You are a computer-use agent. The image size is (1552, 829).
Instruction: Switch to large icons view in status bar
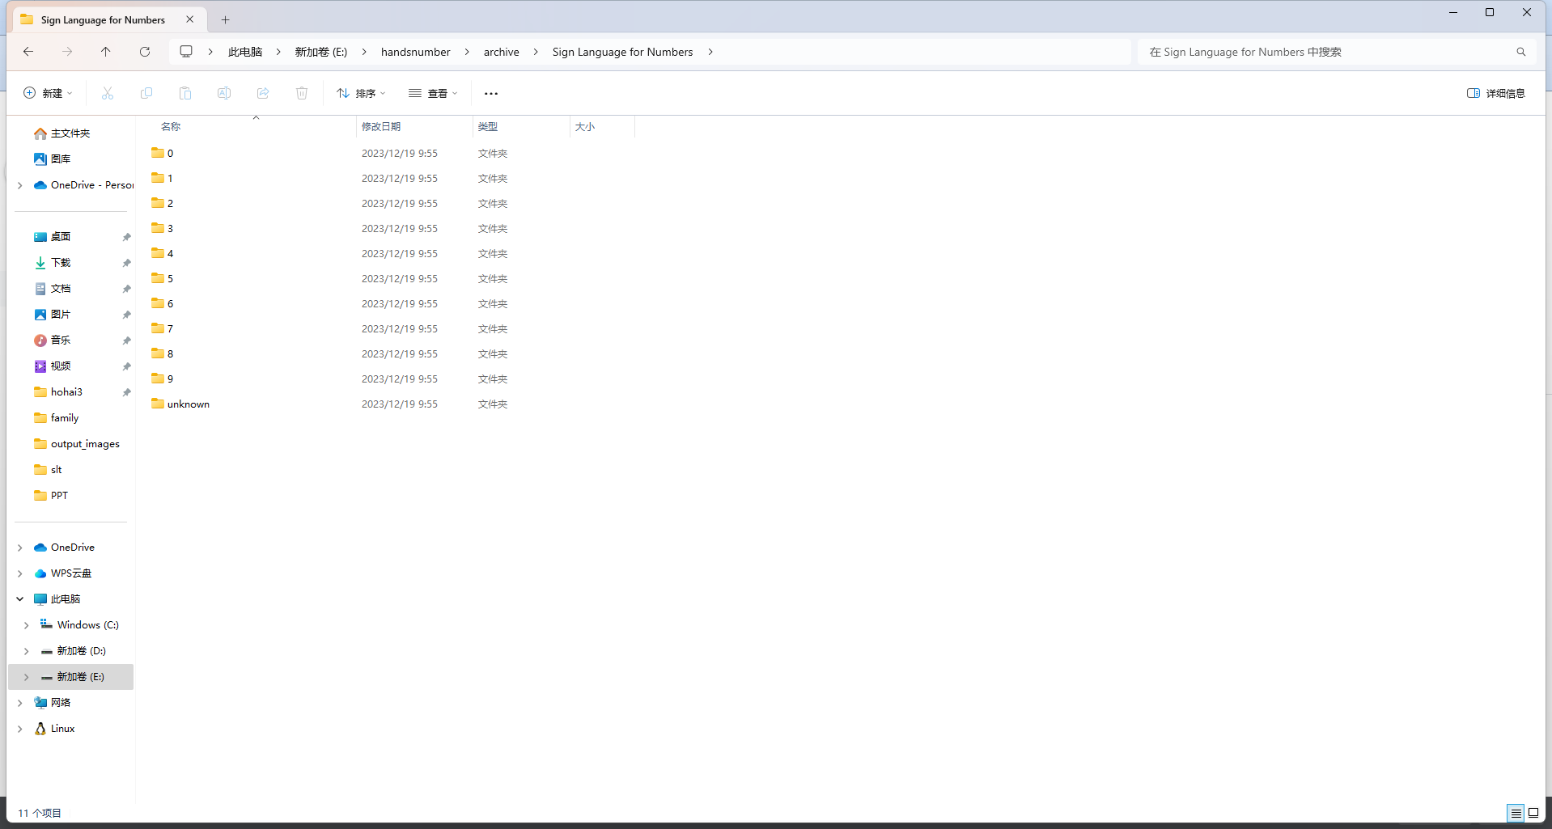(1533, 813)
